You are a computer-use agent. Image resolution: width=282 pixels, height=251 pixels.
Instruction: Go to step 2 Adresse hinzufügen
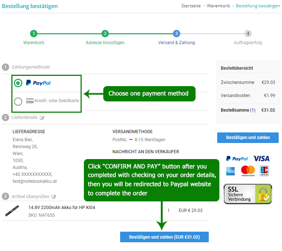105,34
